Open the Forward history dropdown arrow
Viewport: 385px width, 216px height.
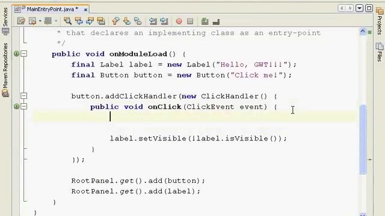[x=56, y=21]
